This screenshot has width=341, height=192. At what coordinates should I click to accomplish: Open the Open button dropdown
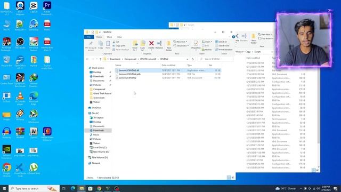(x=212, y=42)
